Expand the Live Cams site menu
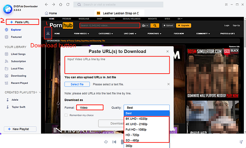Image resolution: width=246 pixels, height=148 pixels. (130, 34)
